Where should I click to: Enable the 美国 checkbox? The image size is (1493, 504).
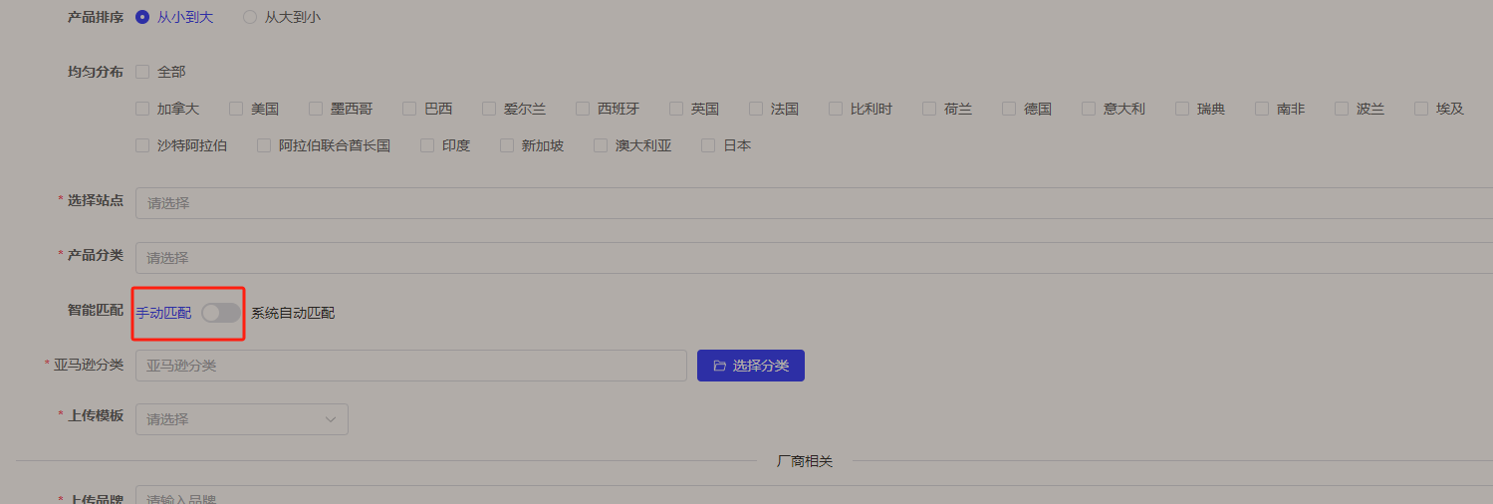236,109
